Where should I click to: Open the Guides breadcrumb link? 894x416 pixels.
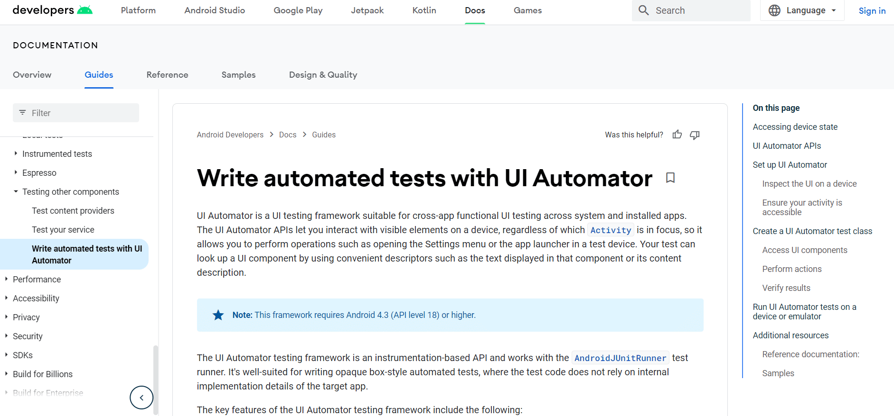point(324,135)
